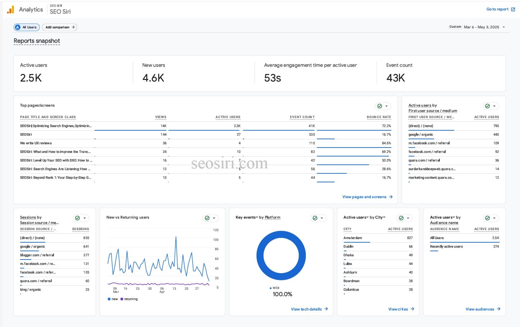Click the data quality icon on Audience name card
This screenshot has width=520, height=327.
(x=488, y=218)
